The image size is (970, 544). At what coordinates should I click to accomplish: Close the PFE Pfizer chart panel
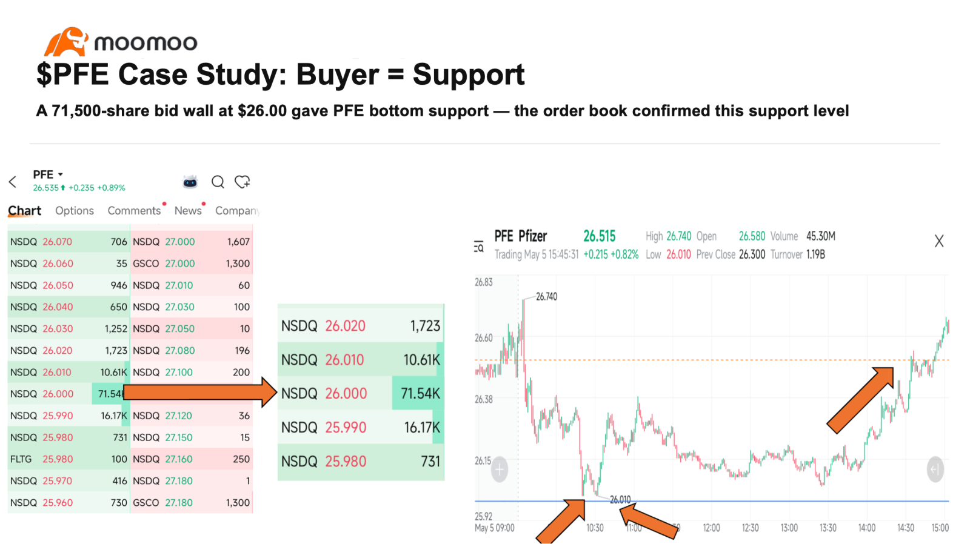(939, 241)
